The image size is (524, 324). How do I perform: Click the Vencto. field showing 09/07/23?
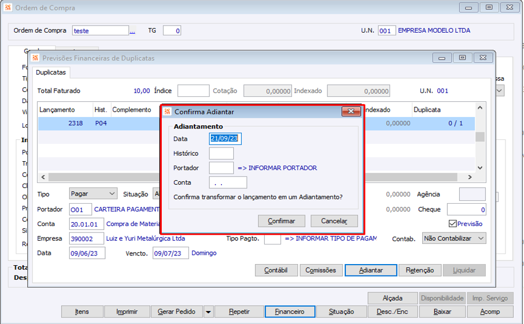coord(170,253)
